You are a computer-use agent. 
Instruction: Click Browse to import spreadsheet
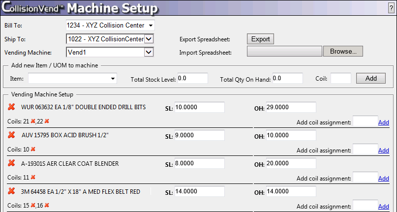tap(343, 51)
